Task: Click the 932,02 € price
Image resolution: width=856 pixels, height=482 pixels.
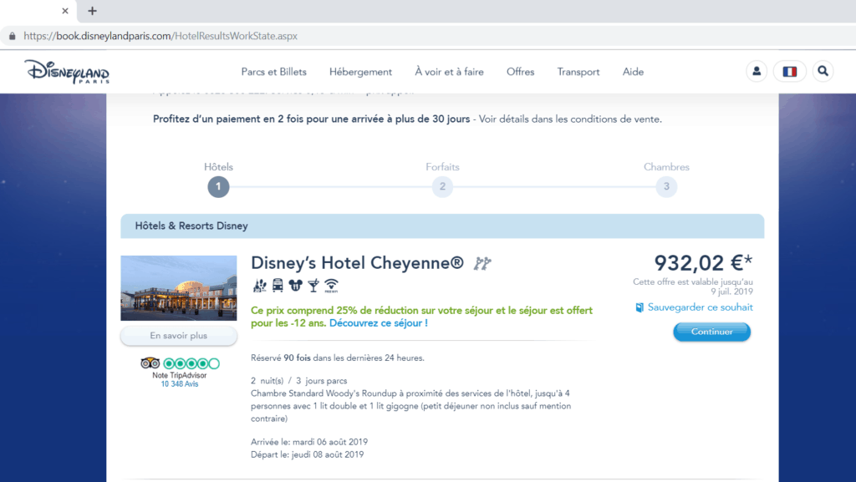Action: click(703, 263)
